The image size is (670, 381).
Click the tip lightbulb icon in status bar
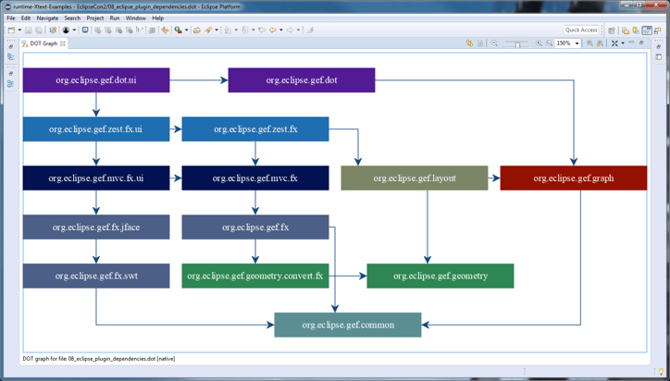coord(662,372)
